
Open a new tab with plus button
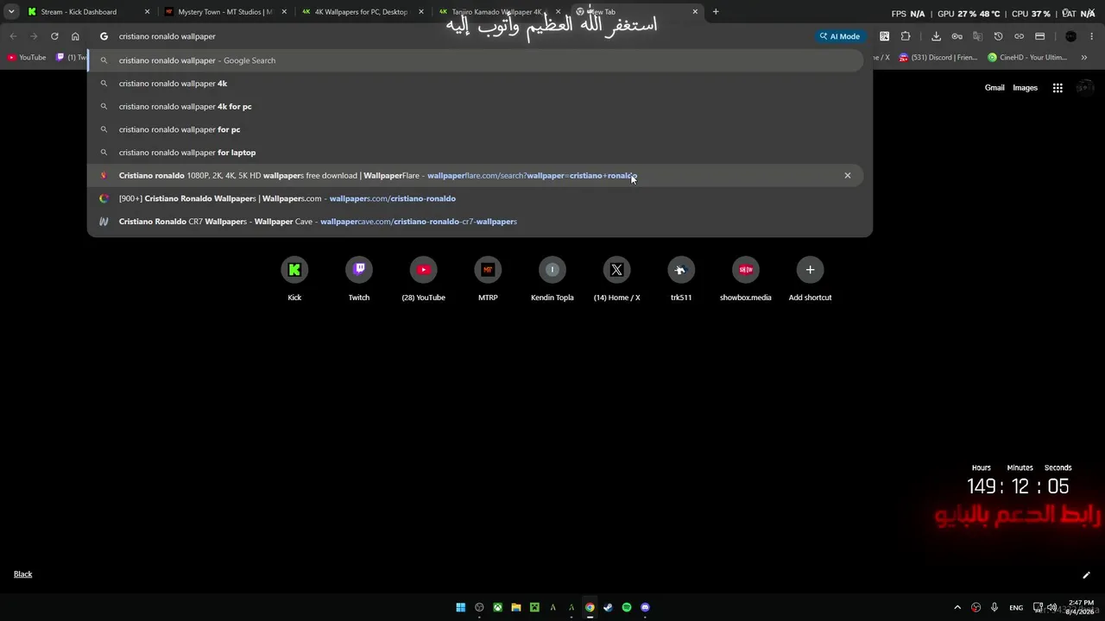click(716, 12)
